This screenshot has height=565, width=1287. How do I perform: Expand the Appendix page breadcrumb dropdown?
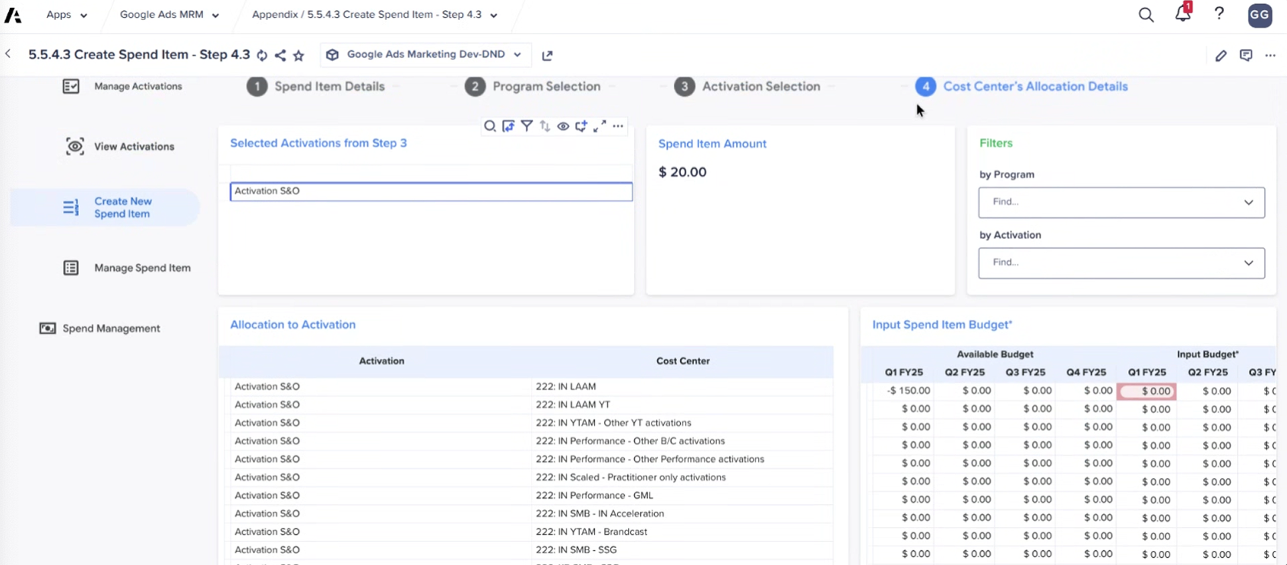[x=375, y=15]
